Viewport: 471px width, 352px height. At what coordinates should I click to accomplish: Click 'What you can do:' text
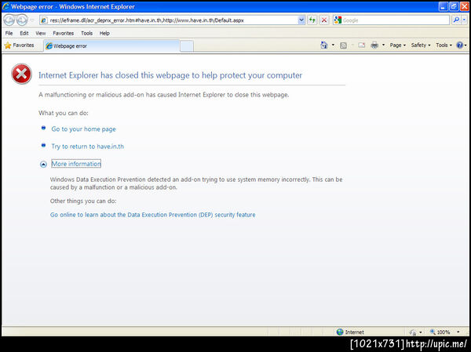point(64,113)
